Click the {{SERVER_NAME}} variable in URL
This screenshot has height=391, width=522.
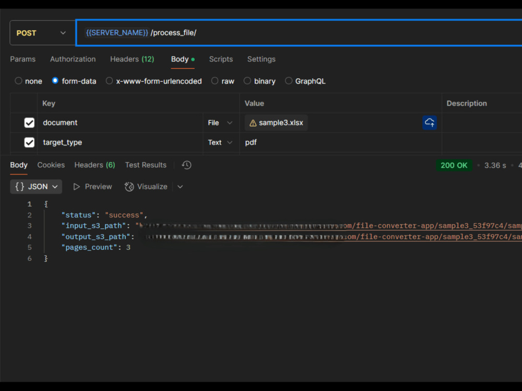[x=117, y=32]
